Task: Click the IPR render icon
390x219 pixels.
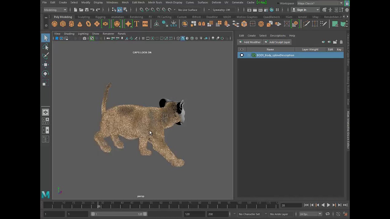Action: (260, 10)
